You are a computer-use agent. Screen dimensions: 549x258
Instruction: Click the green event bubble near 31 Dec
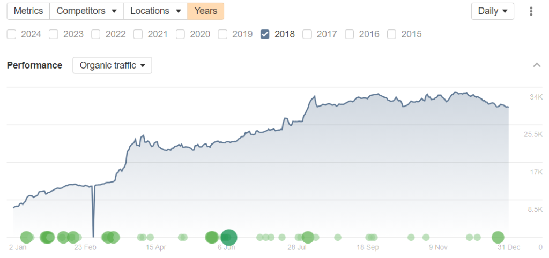point(498,237)
